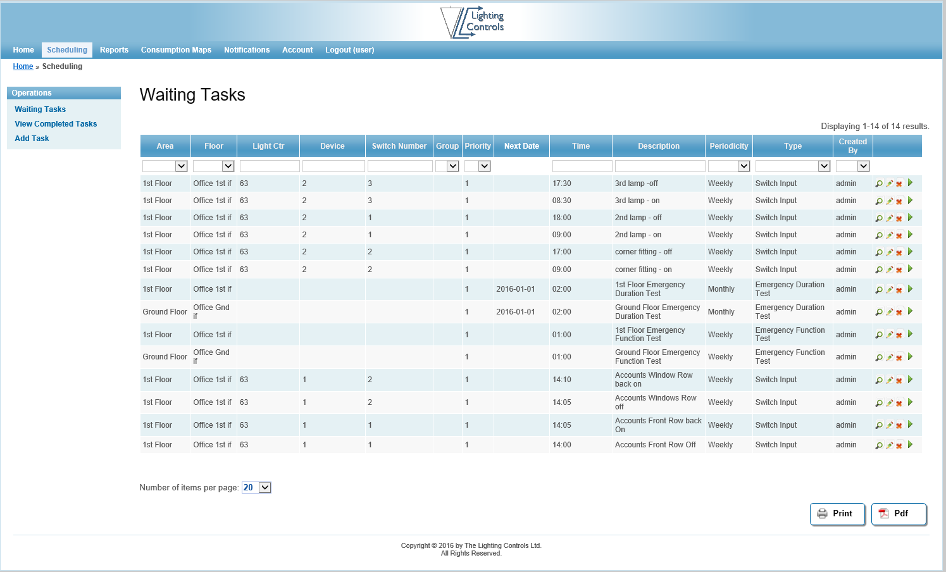Click the Description filter input

(660, 166)
